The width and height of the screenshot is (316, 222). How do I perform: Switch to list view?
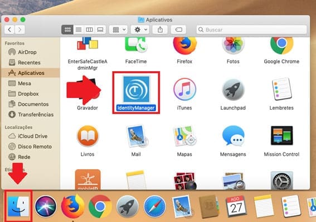[x=79, y=30]
